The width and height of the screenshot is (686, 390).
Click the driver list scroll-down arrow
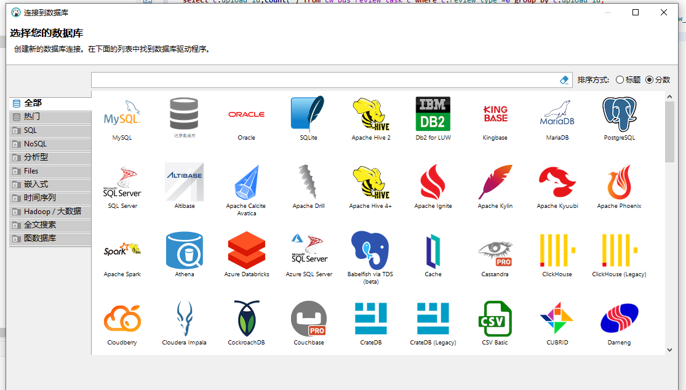[670, 350]
